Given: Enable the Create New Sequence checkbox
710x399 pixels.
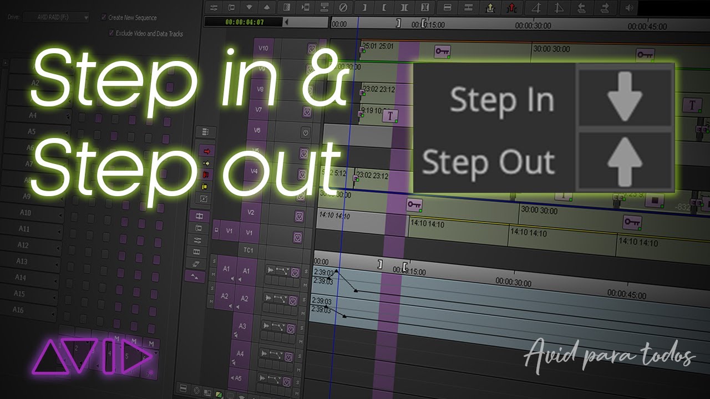Looking at the screenshot, I should coord(104,17).
